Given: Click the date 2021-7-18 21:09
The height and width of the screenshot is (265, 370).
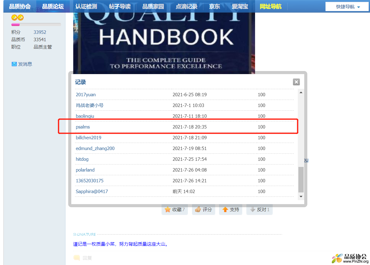Looking at the screenshot, I should (190, 138).
